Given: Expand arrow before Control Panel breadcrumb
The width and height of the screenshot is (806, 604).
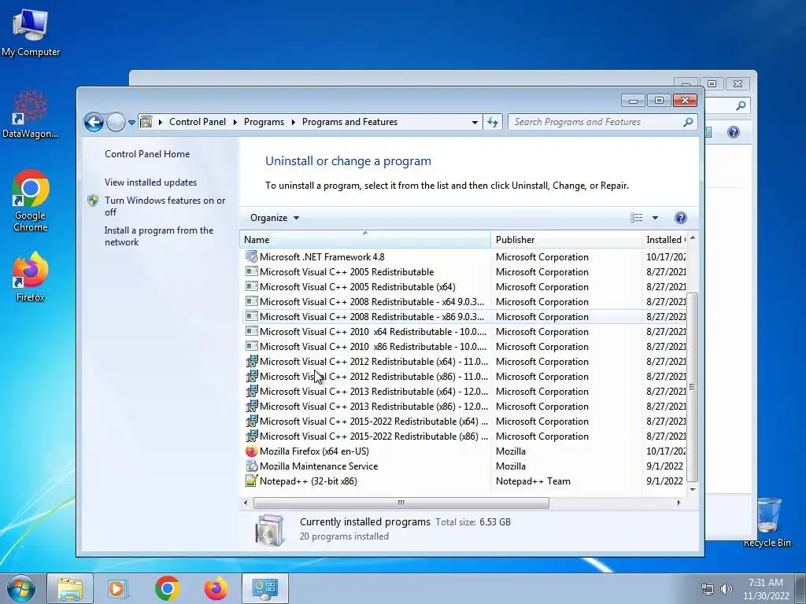Looking at the screenshot, I should (161, 122).
